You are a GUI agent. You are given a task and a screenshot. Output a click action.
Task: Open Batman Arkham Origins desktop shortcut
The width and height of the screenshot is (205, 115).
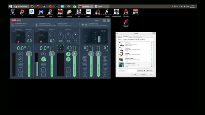(x=88, y=13)
